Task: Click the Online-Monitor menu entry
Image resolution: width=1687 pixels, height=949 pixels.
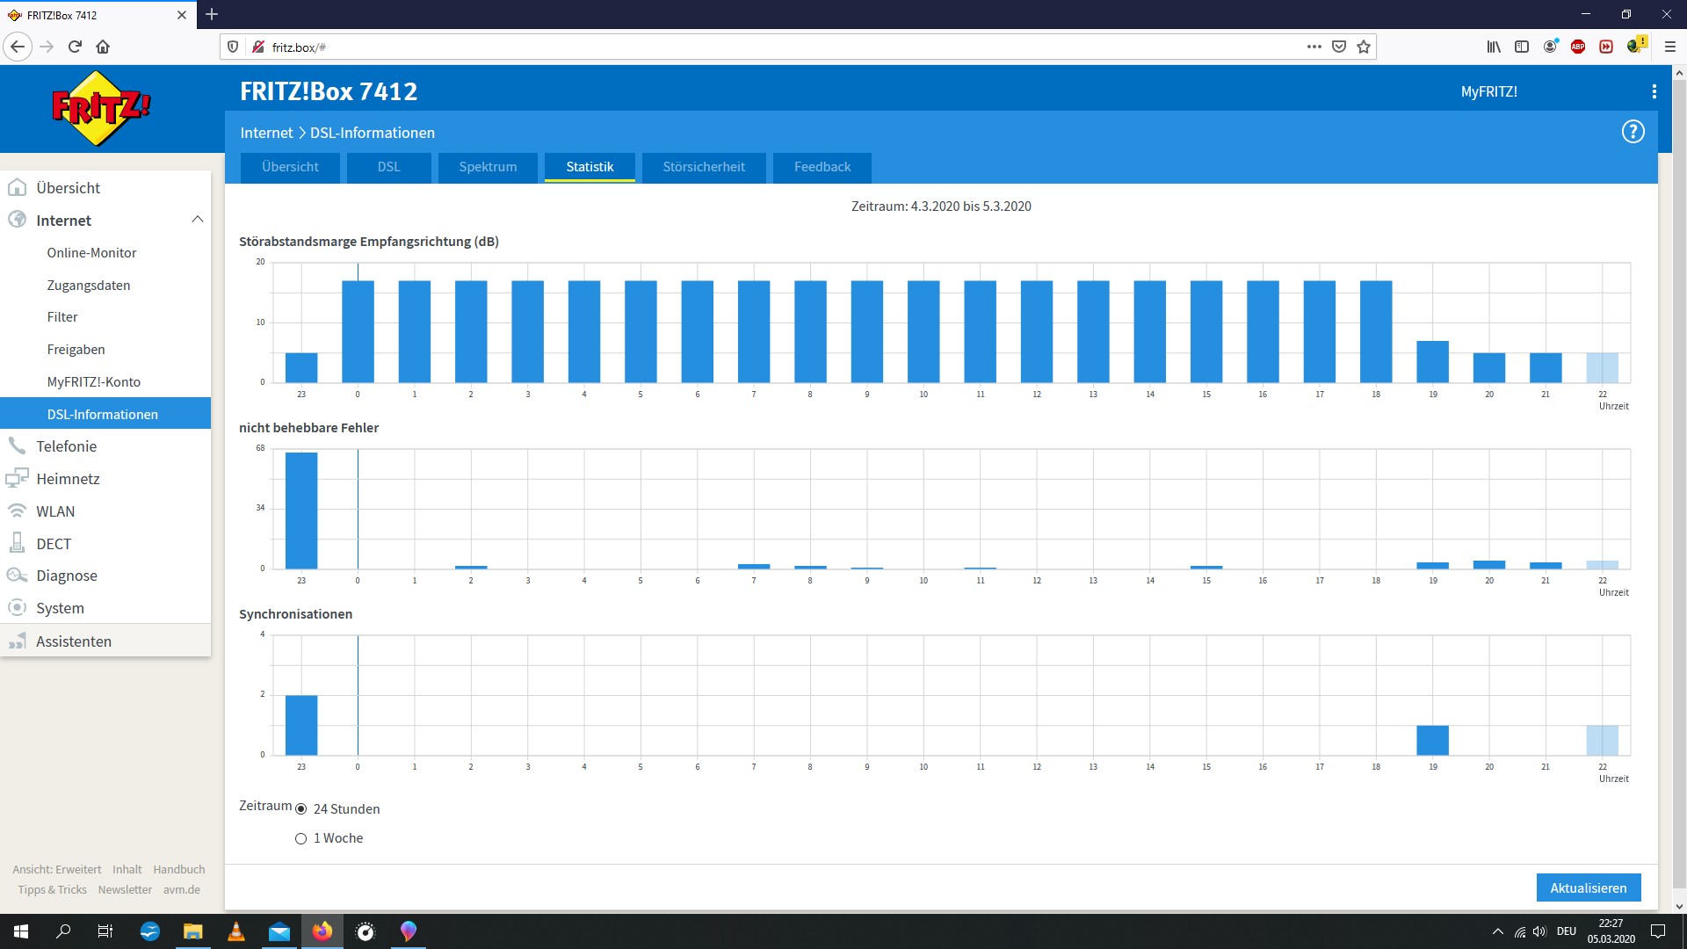Action: 91,253
